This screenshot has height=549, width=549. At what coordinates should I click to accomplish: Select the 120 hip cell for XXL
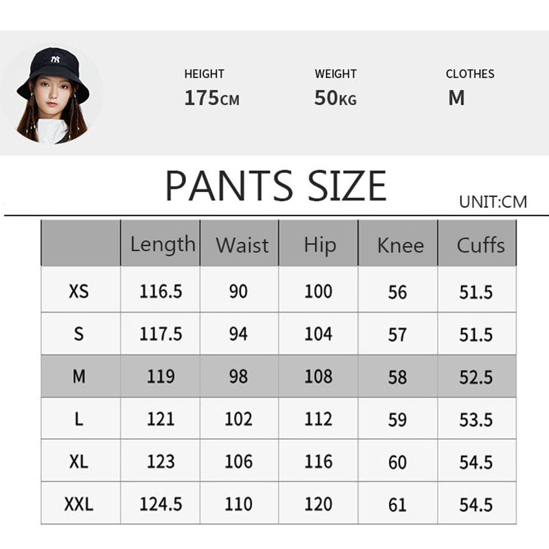pyautogui.click(x=318, y=504)
